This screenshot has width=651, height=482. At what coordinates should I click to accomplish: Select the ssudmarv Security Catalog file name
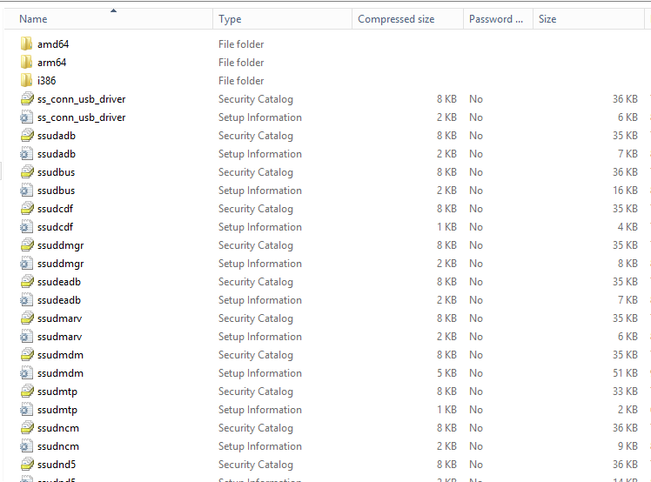pos(59,318)
